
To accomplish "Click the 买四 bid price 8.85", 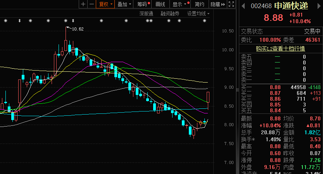I will 275,105.
